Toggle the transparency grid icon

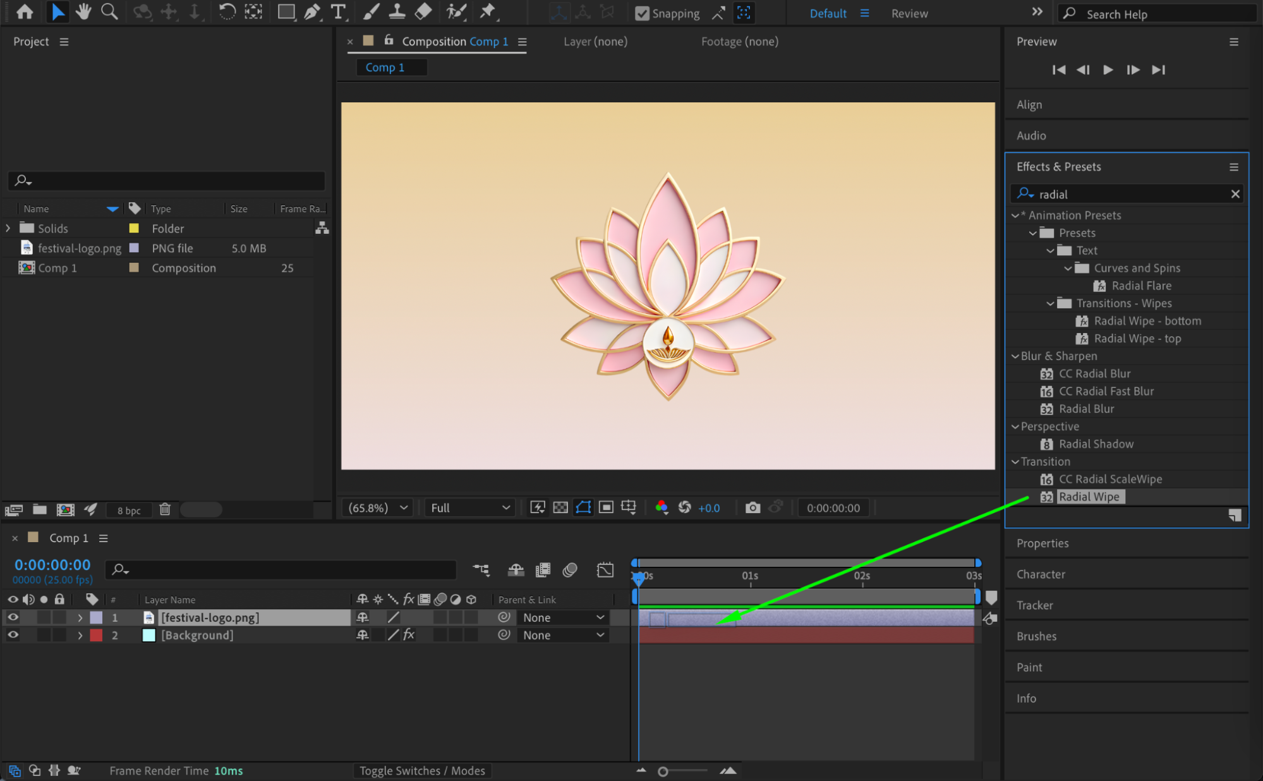pyautogui.click(x=560, y=507)
